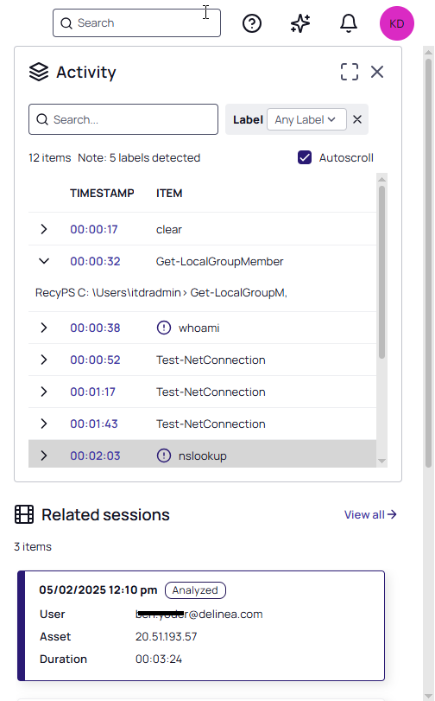Expand Activity panel to fullscreen
The image size is (435, 701).
coord(350,72)
